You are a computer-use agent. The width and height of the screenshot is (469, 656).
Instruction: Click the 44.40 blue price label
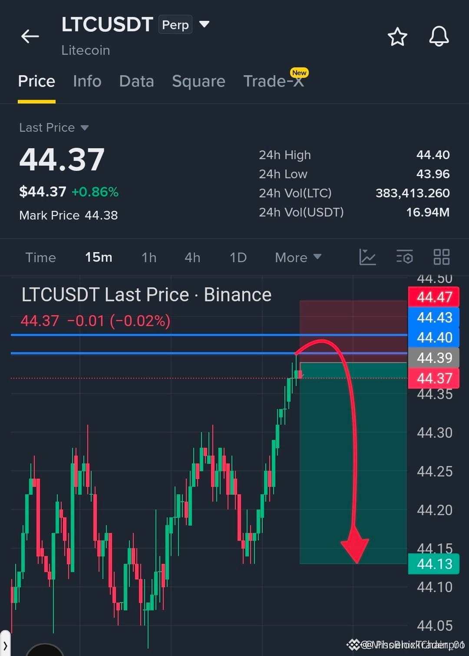tap(434, 337)
